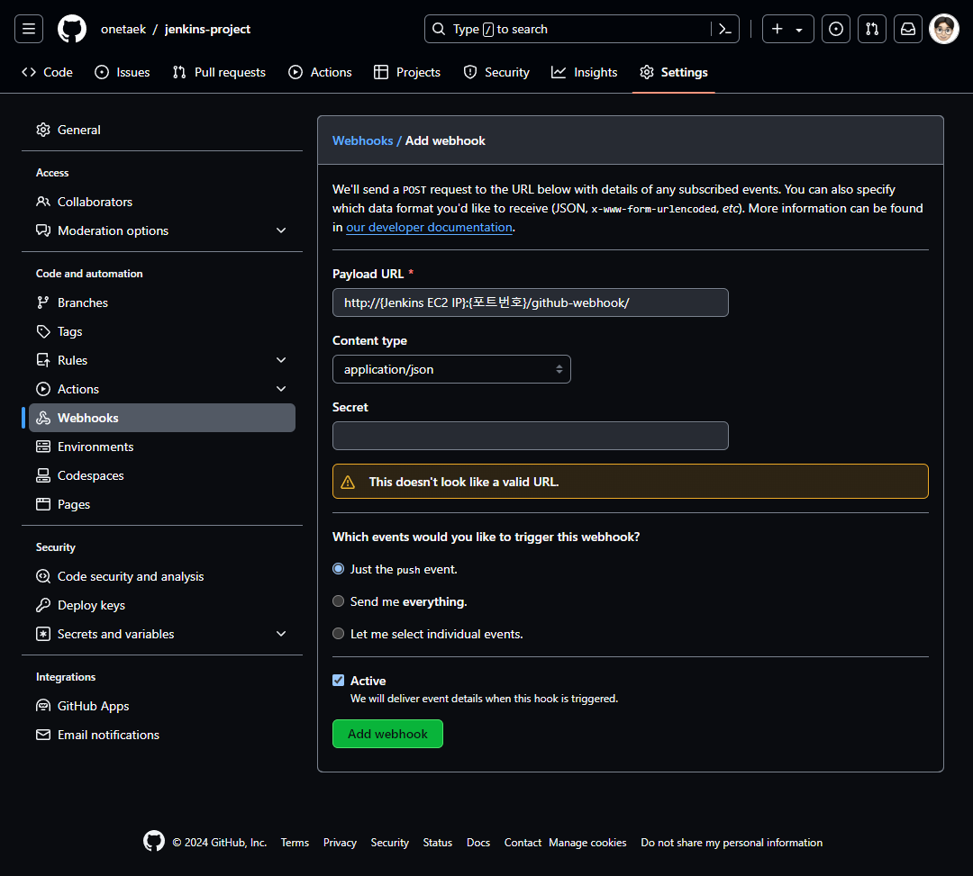Go to the repository Security tab

496,73
